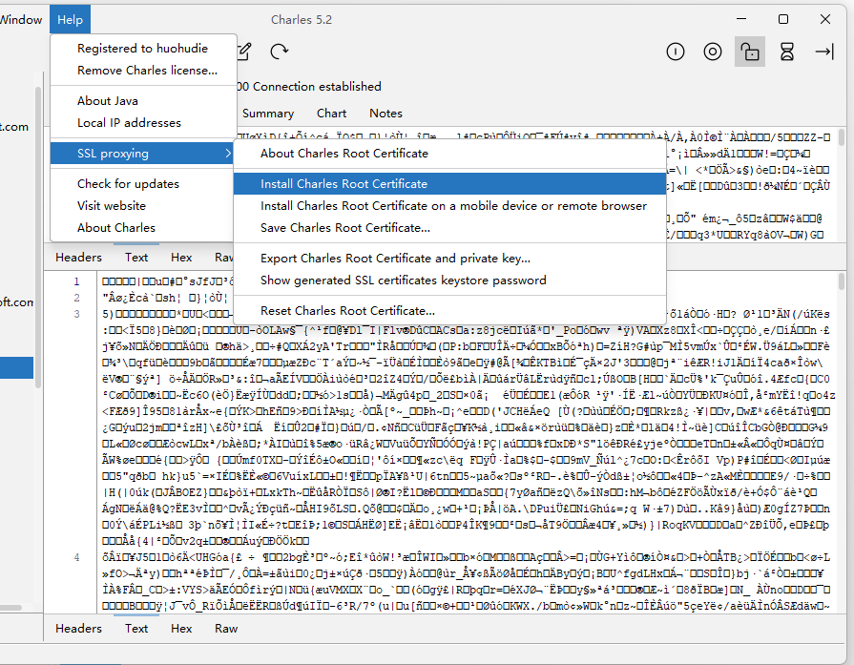854x665 pixels.
Task: Open the Window menu
Action: (21, 20)
